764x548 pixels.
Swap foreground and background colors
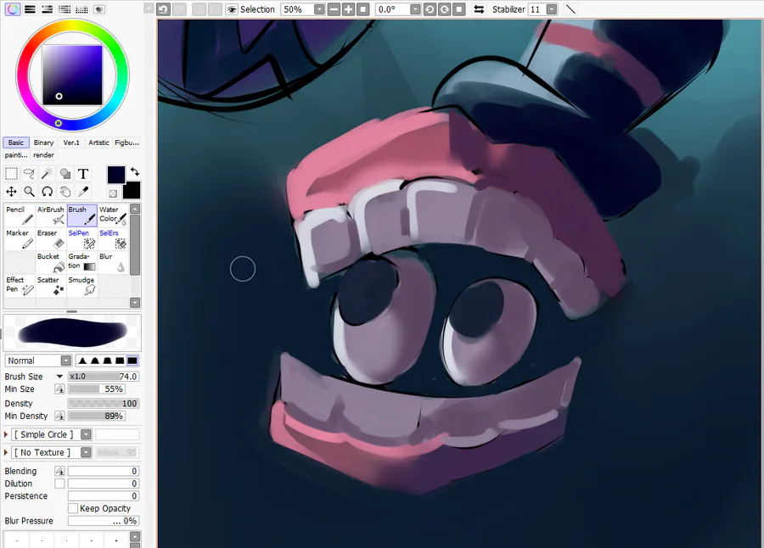[x=135, y=171]
